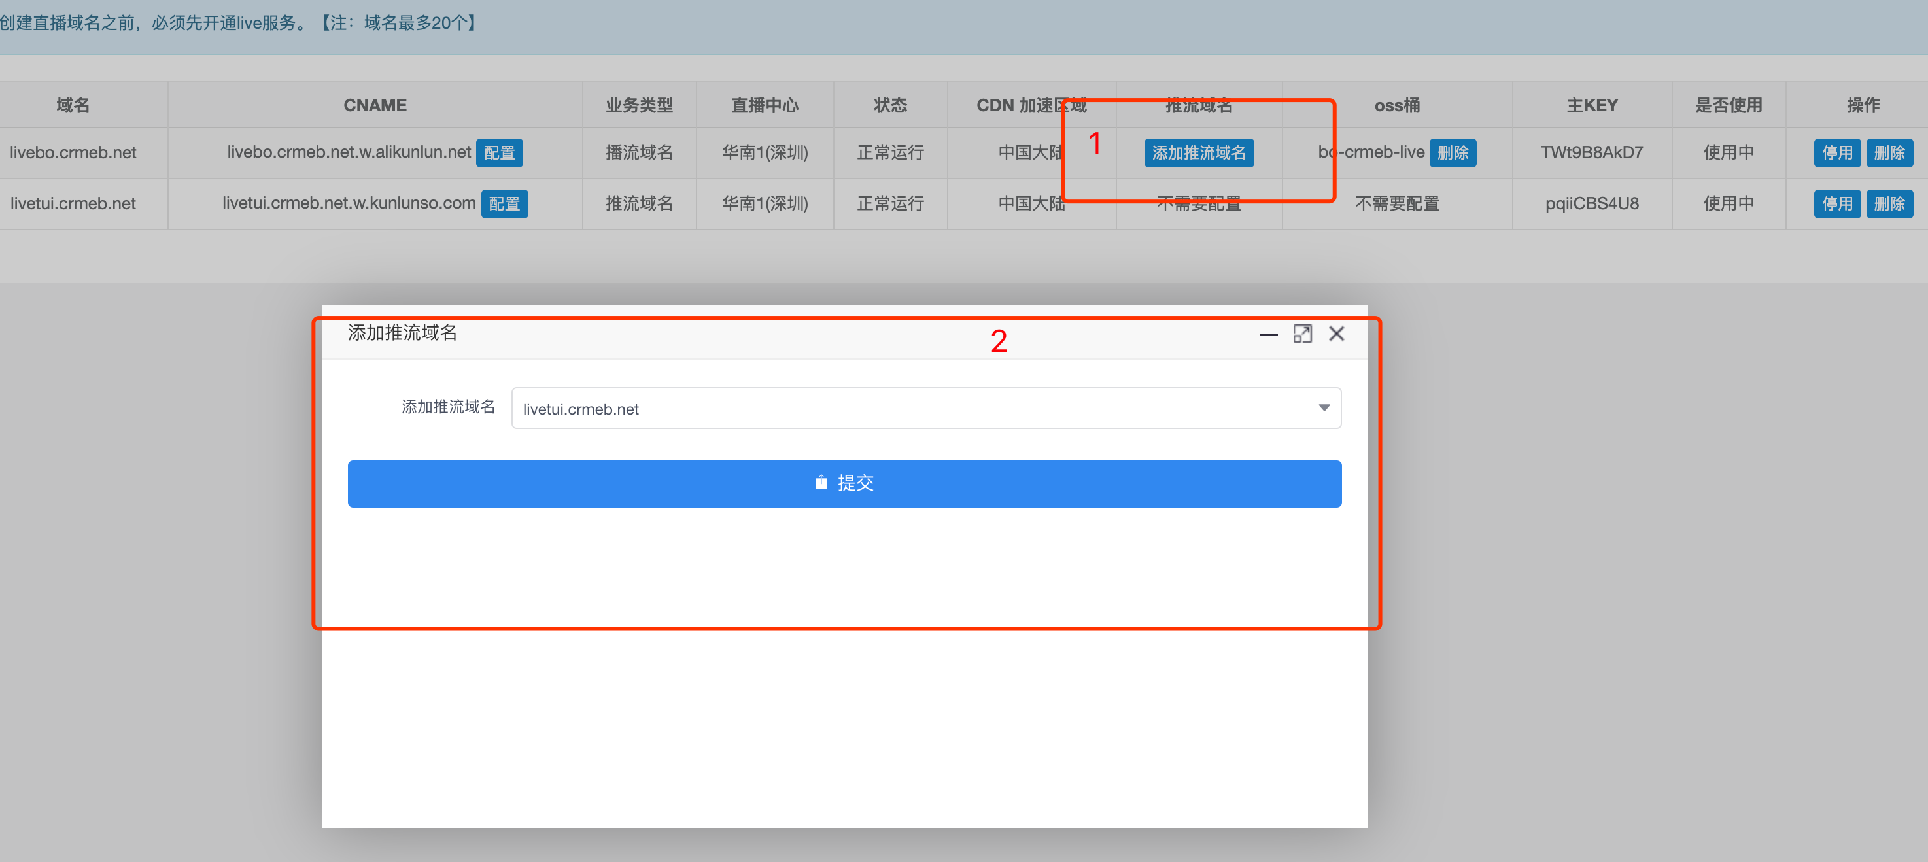Click the 推流域名 business type cell in the livetui row
1928x862 pixels.
coord(639,203)
